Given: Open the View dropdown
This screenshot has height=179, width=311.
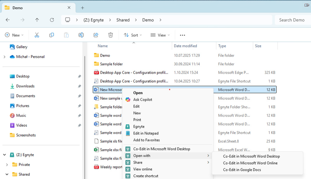Looking at the screenshot, I should [x=160, y=35].
